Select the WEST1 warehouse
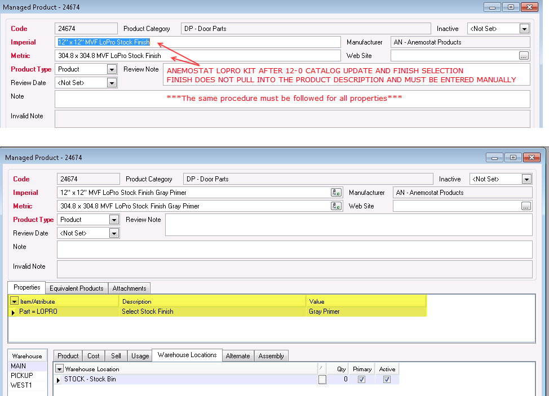 tap(21, 385)
